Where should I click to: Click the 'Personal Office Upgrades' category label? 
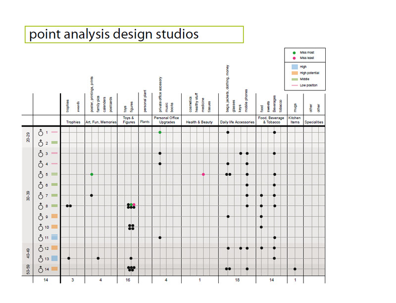coord(166,120)
